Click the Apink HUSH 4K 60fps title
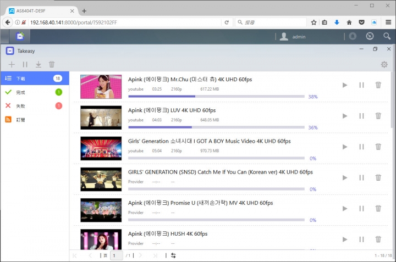The image size is (396, 262). [x=168, y=234]
